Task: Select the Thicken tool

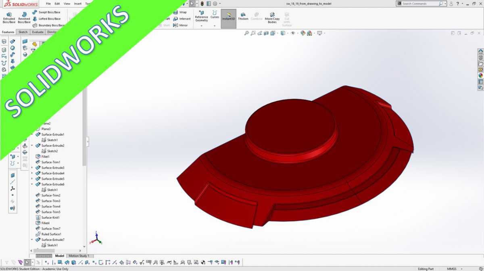Action: pos(243,18)
